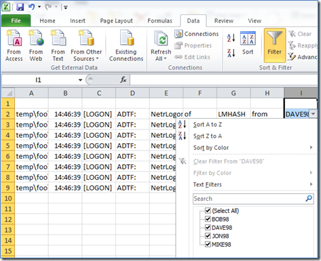The image size is (321, 261).
Task: Open the Sort dialog
Action: [x=248, y=43]
